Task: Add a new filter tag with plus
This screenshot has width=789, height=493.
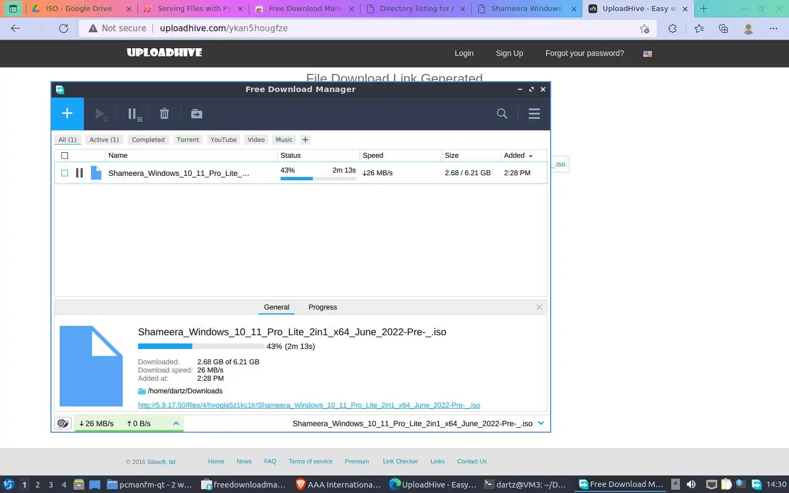Action: [305, 140]
